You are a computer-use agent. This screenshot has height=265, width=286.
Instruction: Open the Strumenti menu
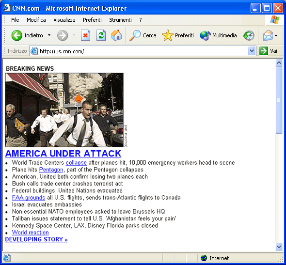[x=120, y=20]
